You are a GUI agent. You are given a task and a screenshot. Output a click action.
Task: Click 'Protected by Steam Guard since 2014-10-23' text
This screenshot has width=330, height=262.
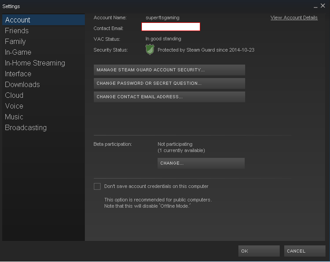coord(206,50)
